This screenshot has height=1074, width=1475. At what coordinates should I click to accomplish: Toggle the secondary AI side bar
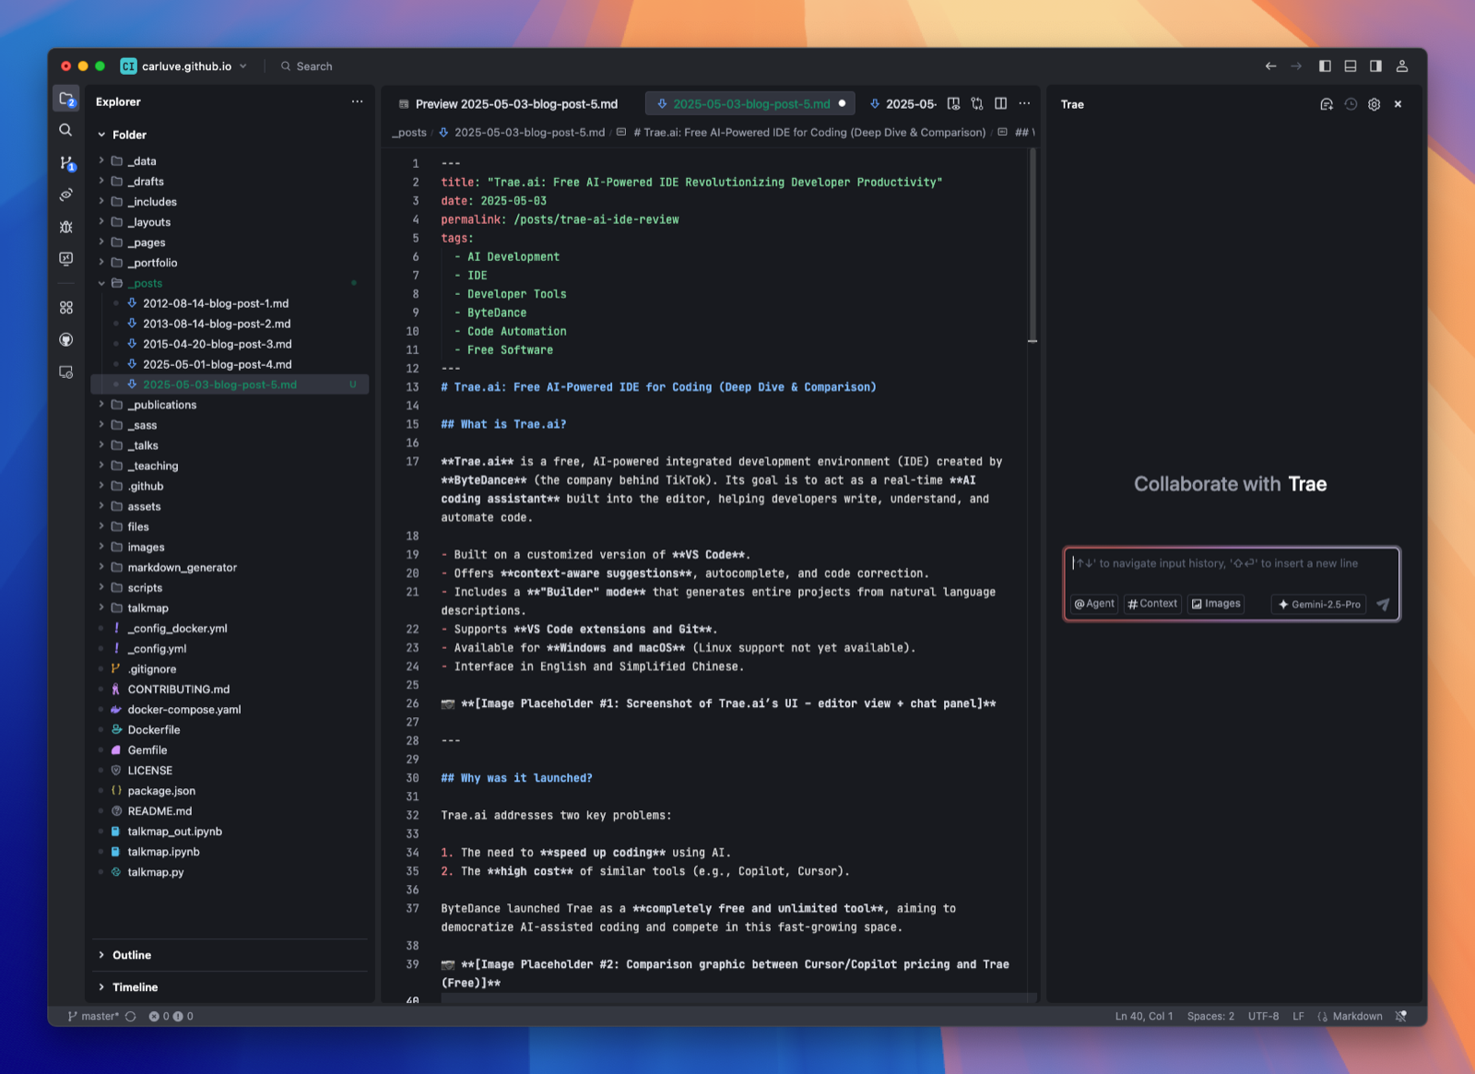click(x=1375, y=66)
